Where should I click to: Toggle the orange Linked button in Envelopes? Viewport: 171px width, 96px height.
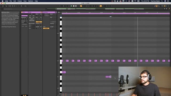coord(46,28)
